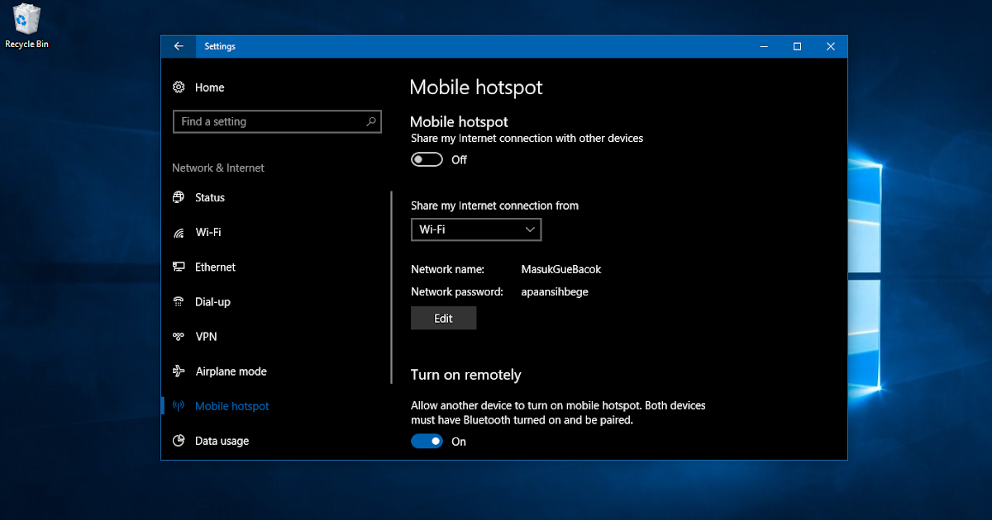Click the Wi-Fi signal icon
The image size is (992, 520).
pos(179,233)
